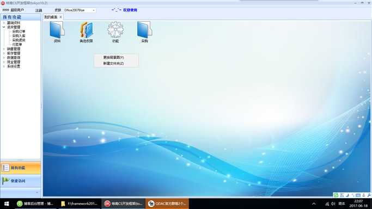
Task: Switch to the 我的桌面 tab
Action: coord(51,17)
